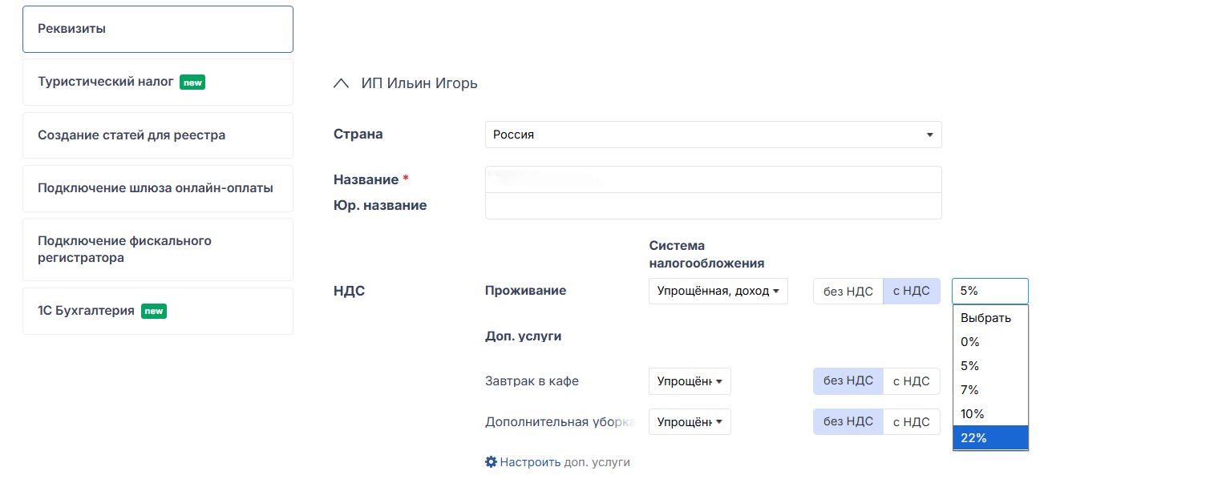Image resolution: width=1218 pixels, height=487 pixels.
Task: Click the Название input field
Action: pos(713,179)
